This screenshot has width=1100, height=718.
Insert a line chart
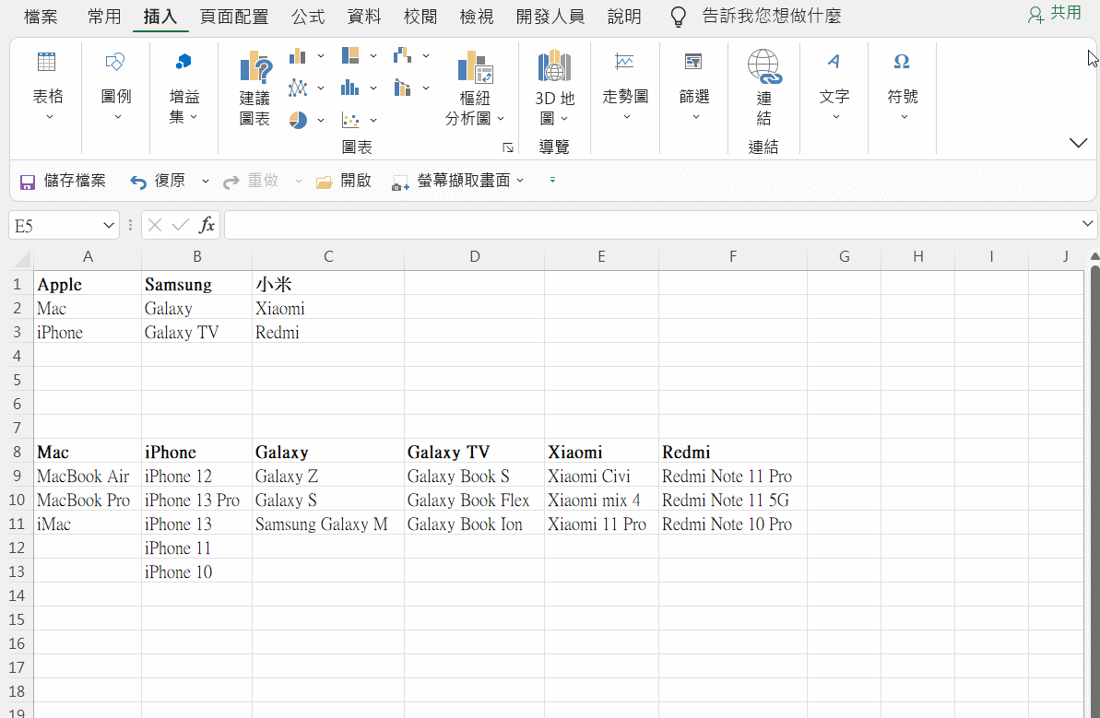coord(298,88)
